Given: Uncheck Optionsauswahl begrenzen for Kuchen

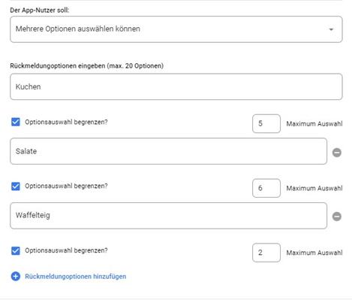Looking at the screenshot, I should [x=16, y=122].
